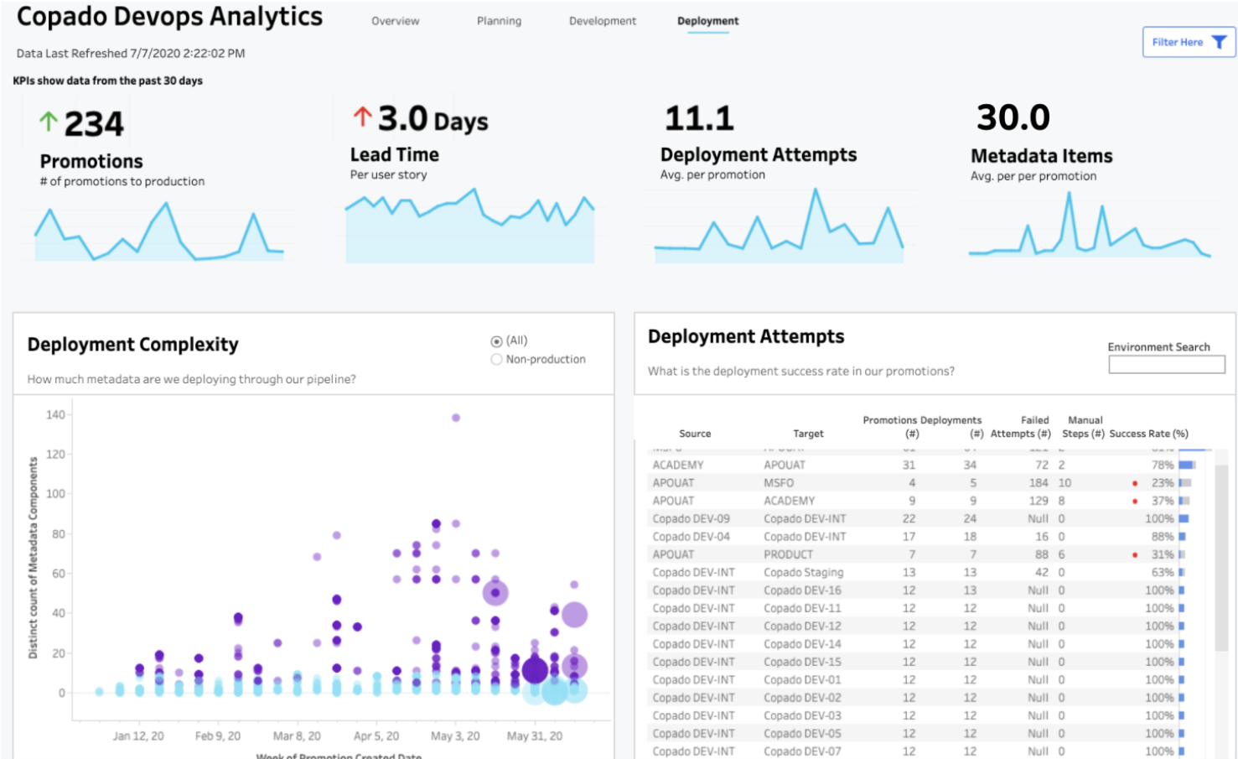Click the Deployment Complexity title
The image size is (1238, 759).
pos(132,345)
